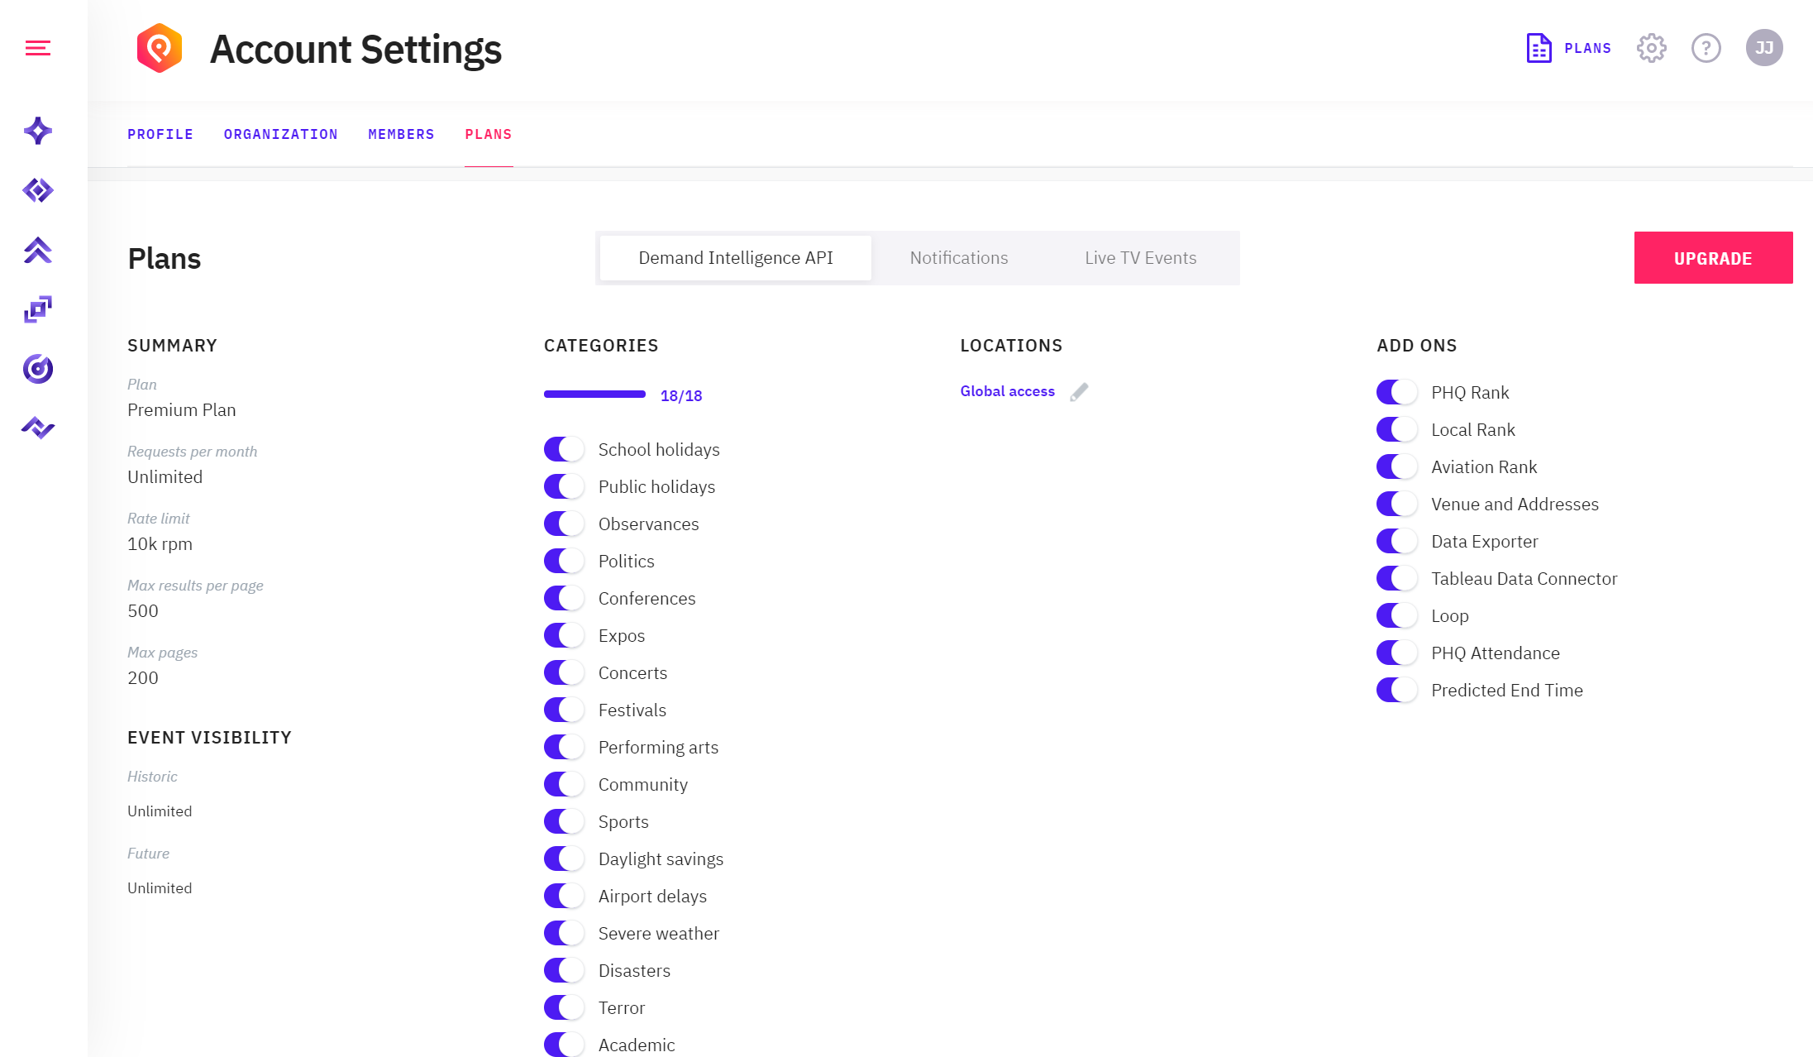This screenshot has height=1057, width=1813.
Task: Turn off the Concerts category toggle
Action: coord(565,672)
